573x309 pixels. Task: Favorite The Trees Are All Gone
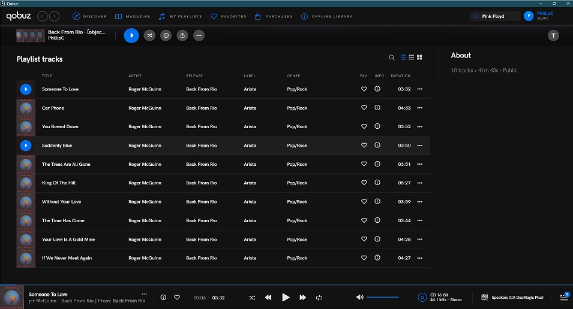pos(364,164)
